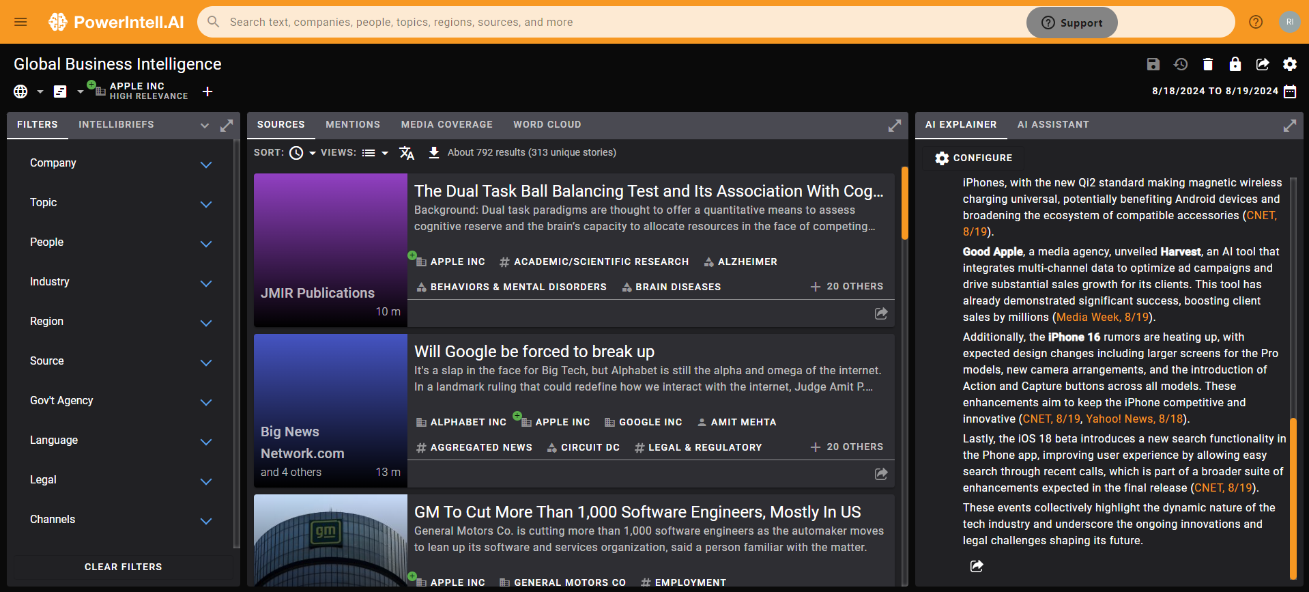Open the globe selector dropdown arrow

pos(40,91)
